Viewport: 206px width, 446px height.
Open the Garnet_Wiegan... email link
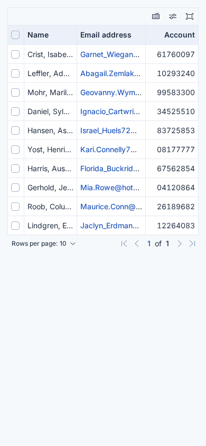coord(110,54)
